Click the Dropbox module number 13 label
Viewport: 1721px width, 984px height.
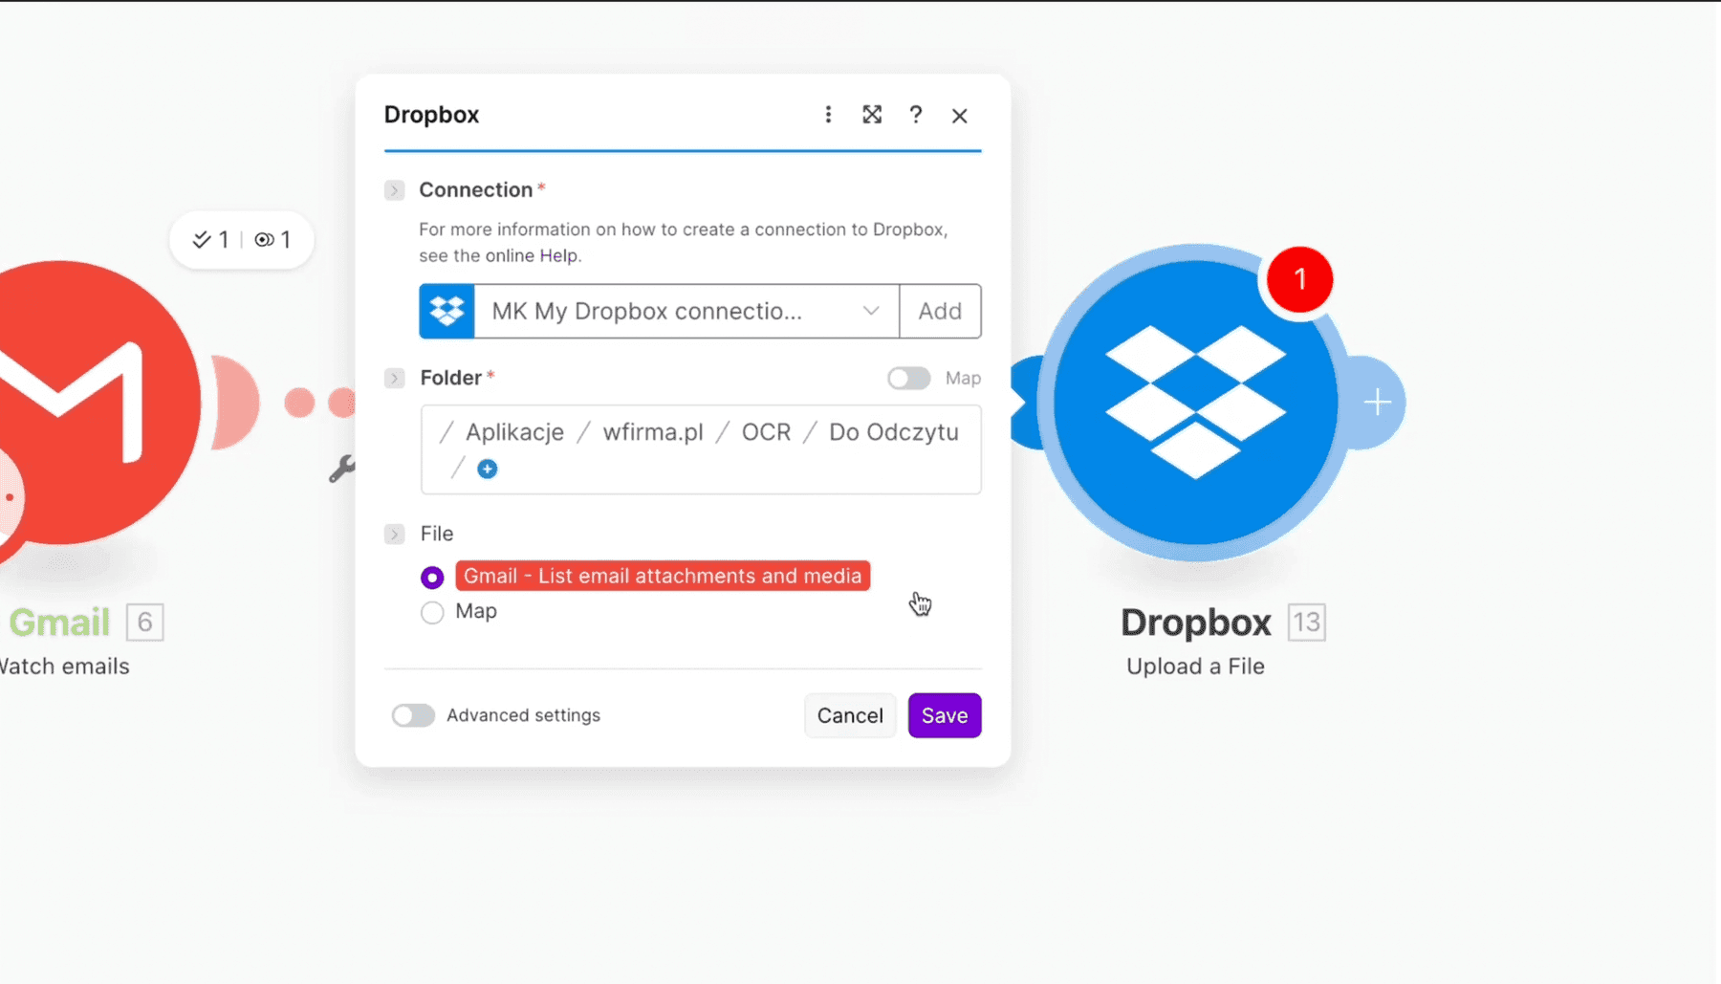pos(1306,623)
